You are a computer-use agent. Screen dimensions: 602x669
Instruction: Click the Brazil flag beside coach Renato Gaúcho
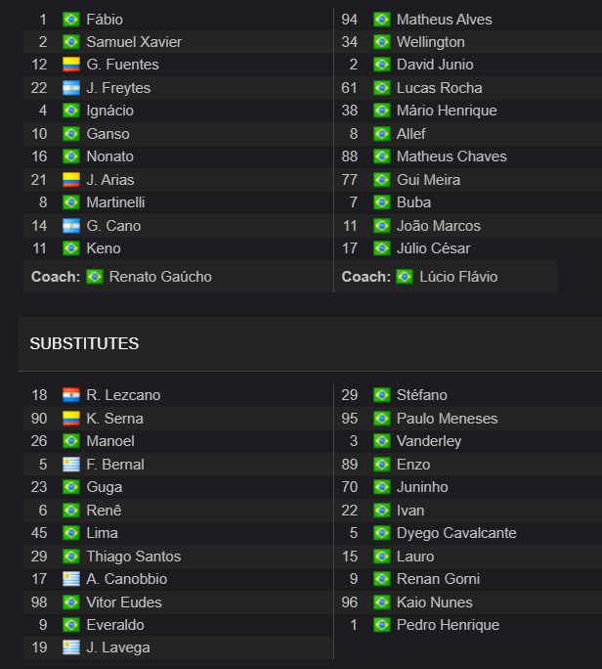(x=95, y=277)
